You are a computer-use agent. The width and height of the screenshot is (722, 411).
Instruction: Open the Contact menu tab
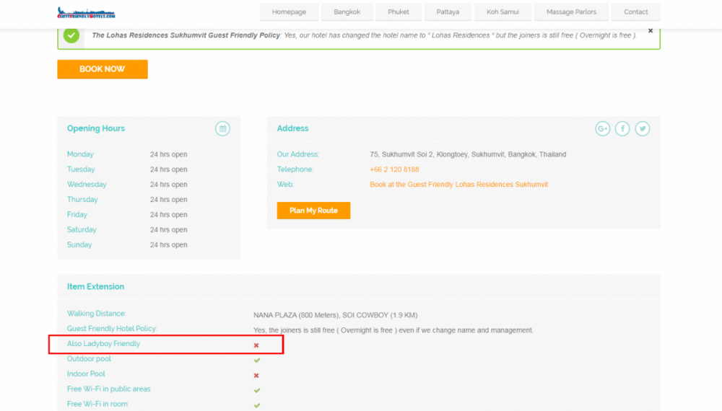(x=636, y=12)
